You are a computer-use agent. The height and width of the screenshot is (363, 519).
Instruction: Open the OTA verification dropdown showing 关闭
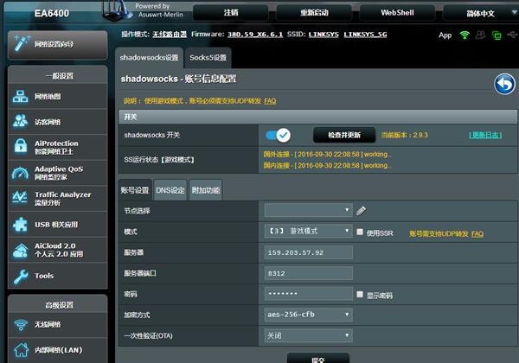(x=308, y=335)
